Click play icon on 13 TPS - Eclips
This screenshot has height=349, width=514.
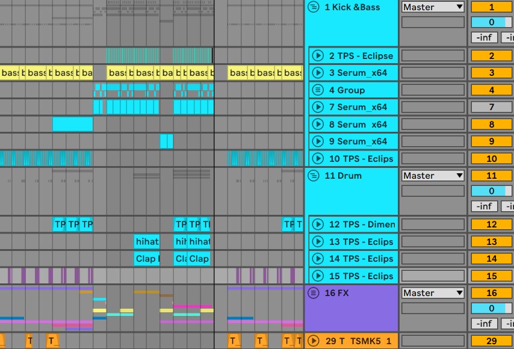[x=318, y=241]
